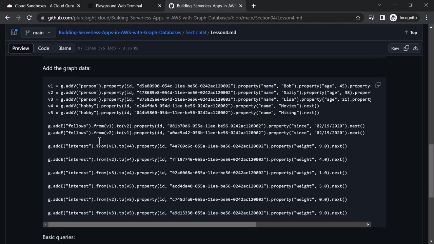
Task: Open the tab search chevron
Action: click(379, 5)
